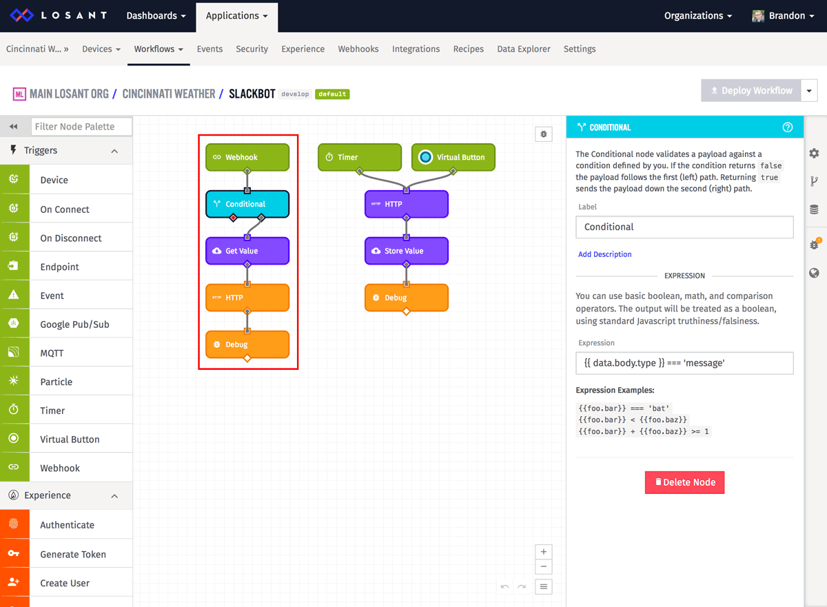The width and height of the screenshot is (827, 607).
Task: Open the Recipes tab
Action: 469,49
